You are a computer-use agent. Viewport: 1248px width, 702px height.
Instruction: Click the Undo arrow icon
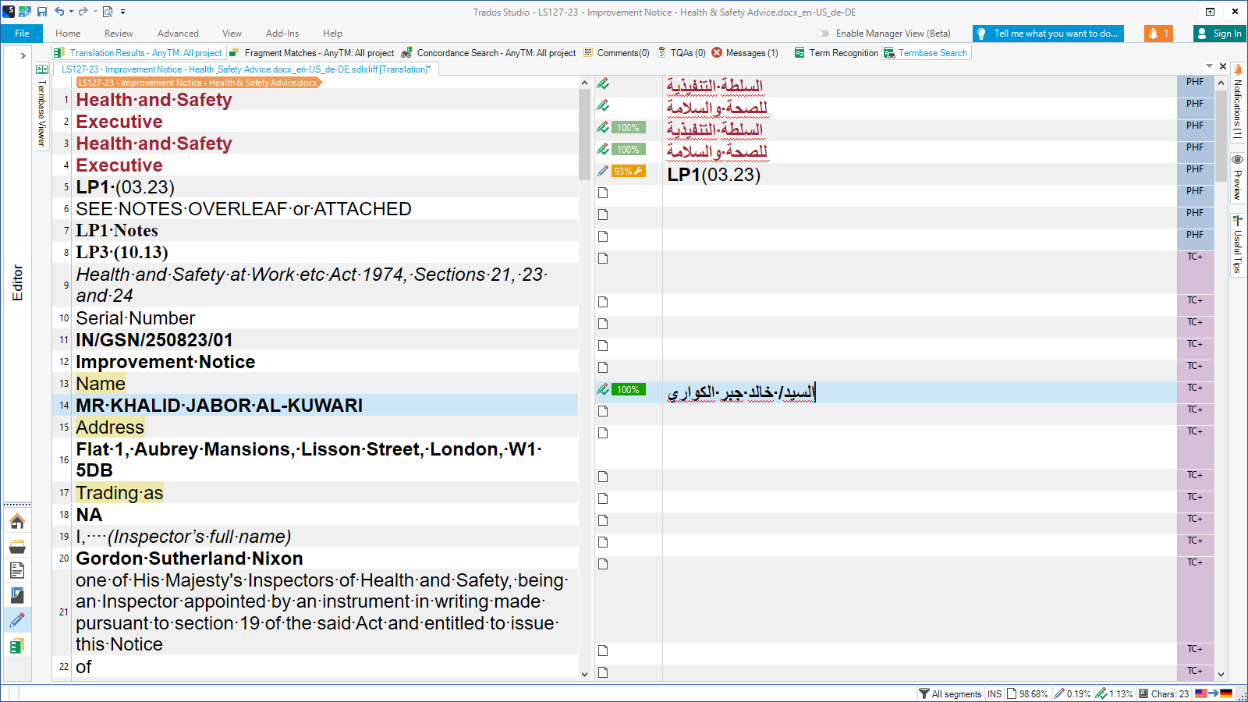(59, 12)
